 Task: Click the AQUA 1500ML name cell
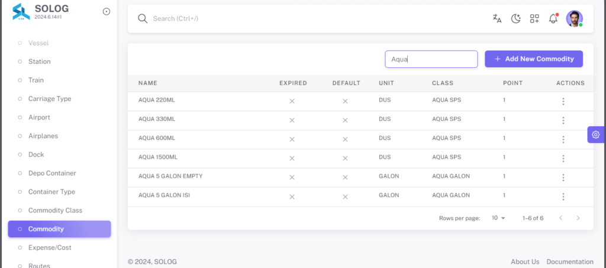(158, 158)
